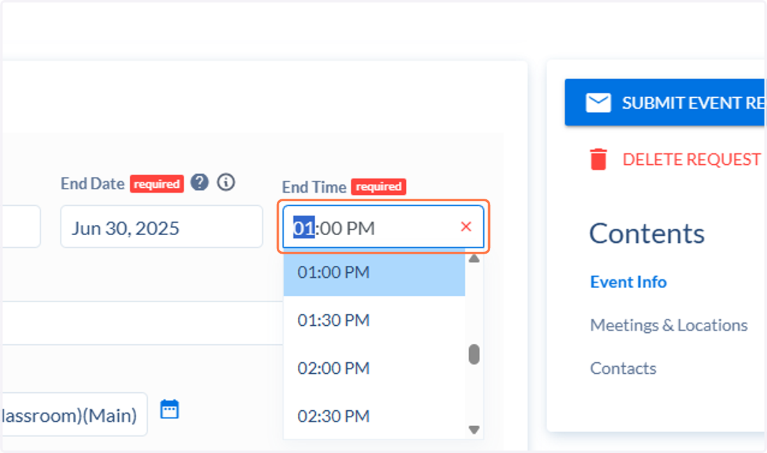Select 01:00 PM from time list
The width and height of the screenshot is (767, 453).
[374, 273]
